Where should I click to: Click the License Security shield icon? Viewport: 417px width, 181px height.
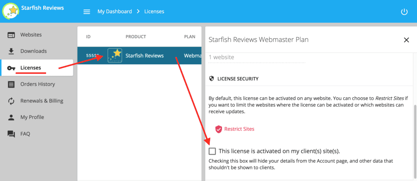[212, 79]
